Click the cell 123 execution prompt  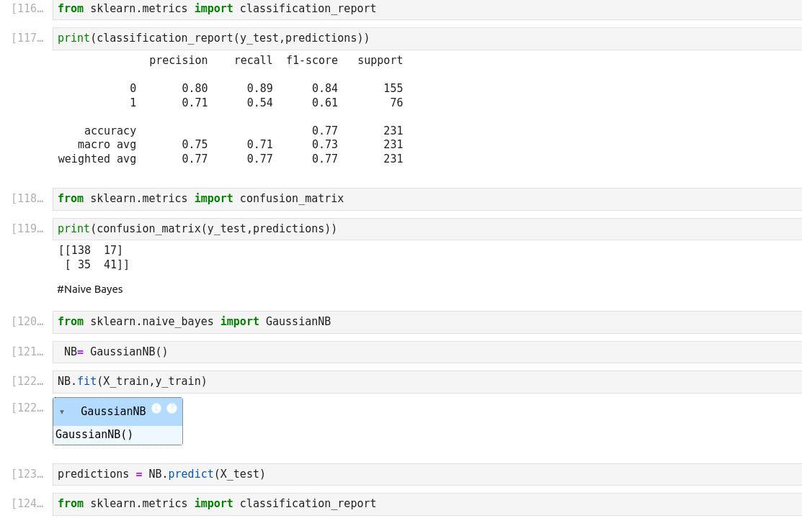point(27,474)
